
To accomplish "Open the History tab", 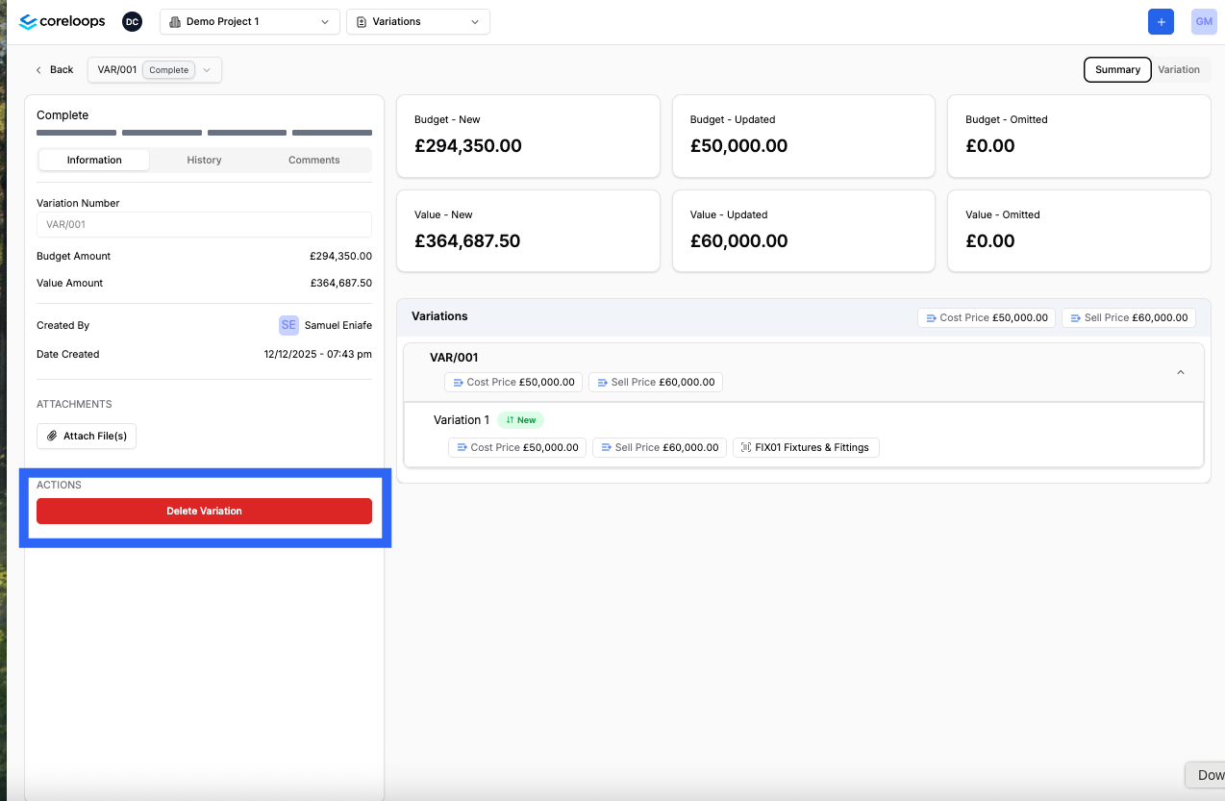I will (x=204, y=160).
